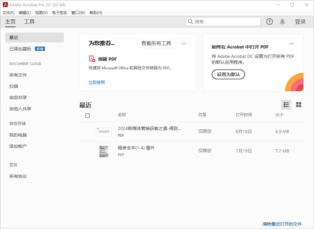The width and height of the screenshot is (314, 229).
Task: Switch to the 工具 tab
Action: coord(29,22)
